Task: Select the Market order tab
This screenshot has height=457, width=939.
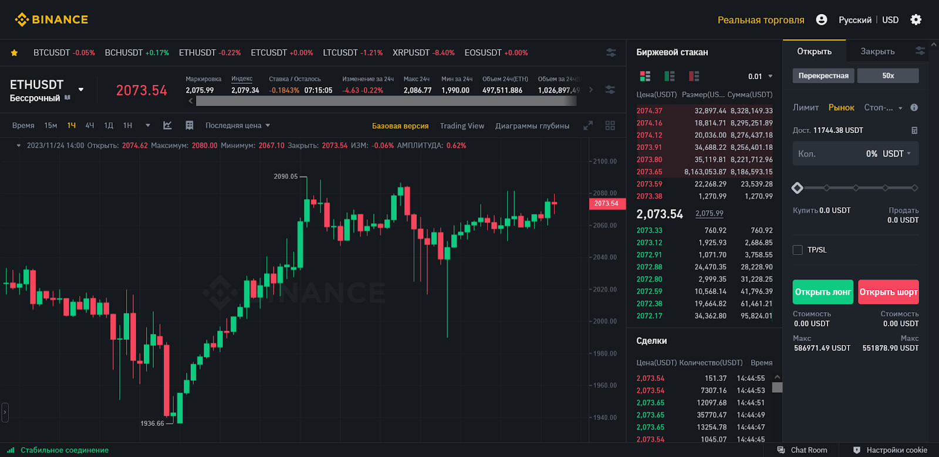Action: pos(842,107)
